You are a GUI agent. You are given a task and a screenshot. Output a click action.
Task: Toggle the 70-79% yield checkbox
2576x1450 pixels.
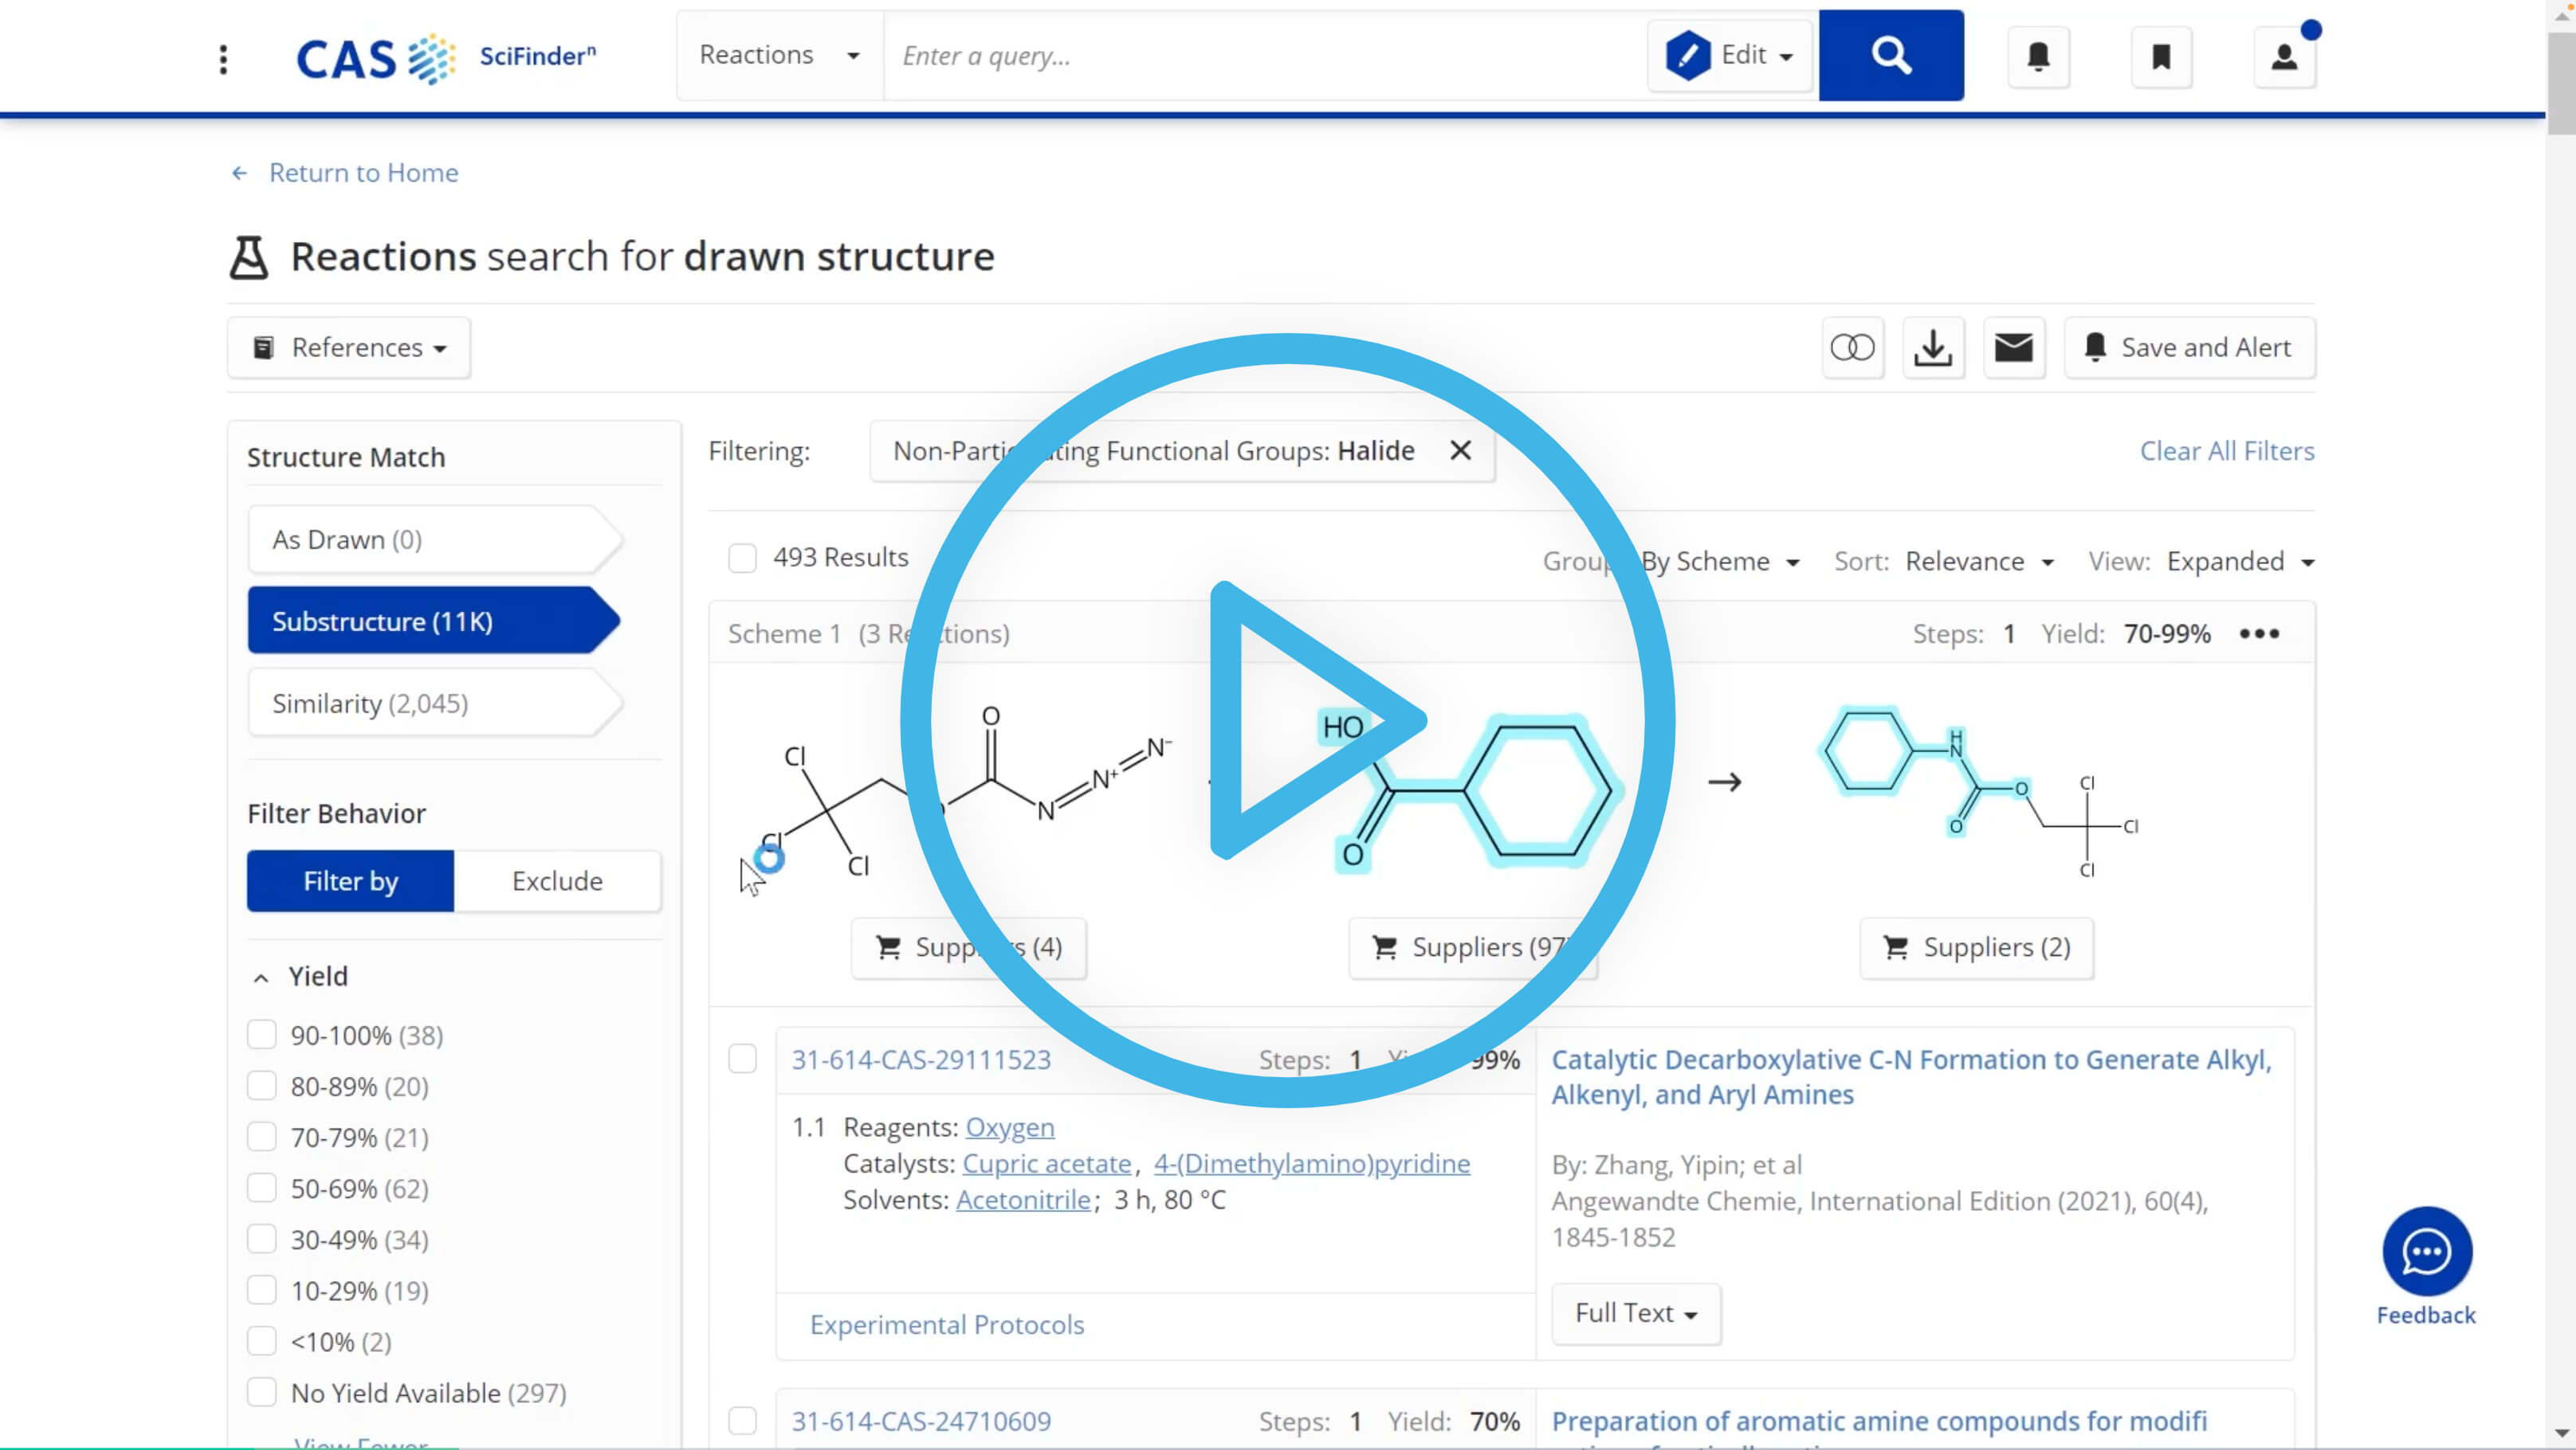pyautogui.click(x=262, y=1137)
